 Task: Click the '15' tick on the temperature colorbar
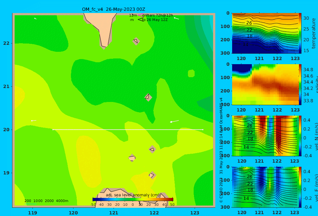pos(306,51)
